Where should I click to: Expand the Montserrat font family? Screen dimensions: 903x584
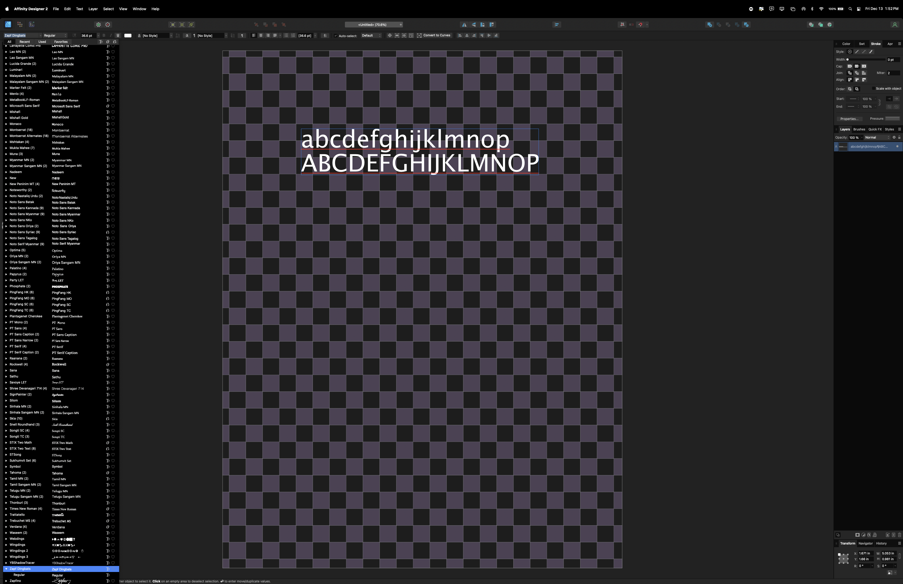pyautogui.click(x=6, y=130)
